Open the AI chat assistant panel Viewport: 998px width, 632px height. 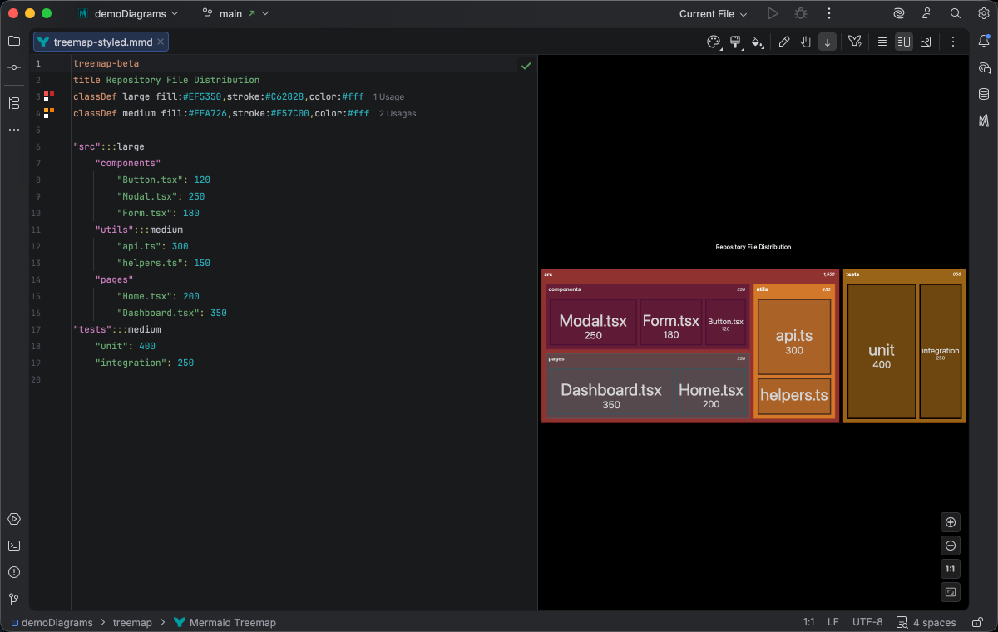(x=984, y=67)
